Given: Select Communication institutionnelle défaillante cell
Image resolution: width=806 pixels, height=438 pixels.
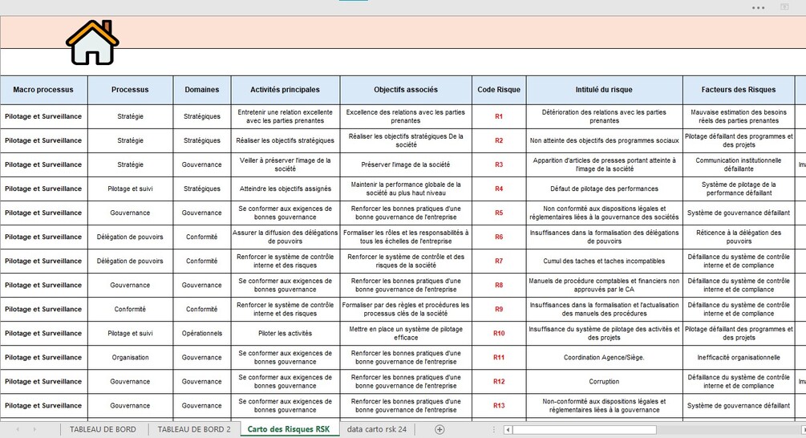Looking at the screenshot, I should (739, 164).
